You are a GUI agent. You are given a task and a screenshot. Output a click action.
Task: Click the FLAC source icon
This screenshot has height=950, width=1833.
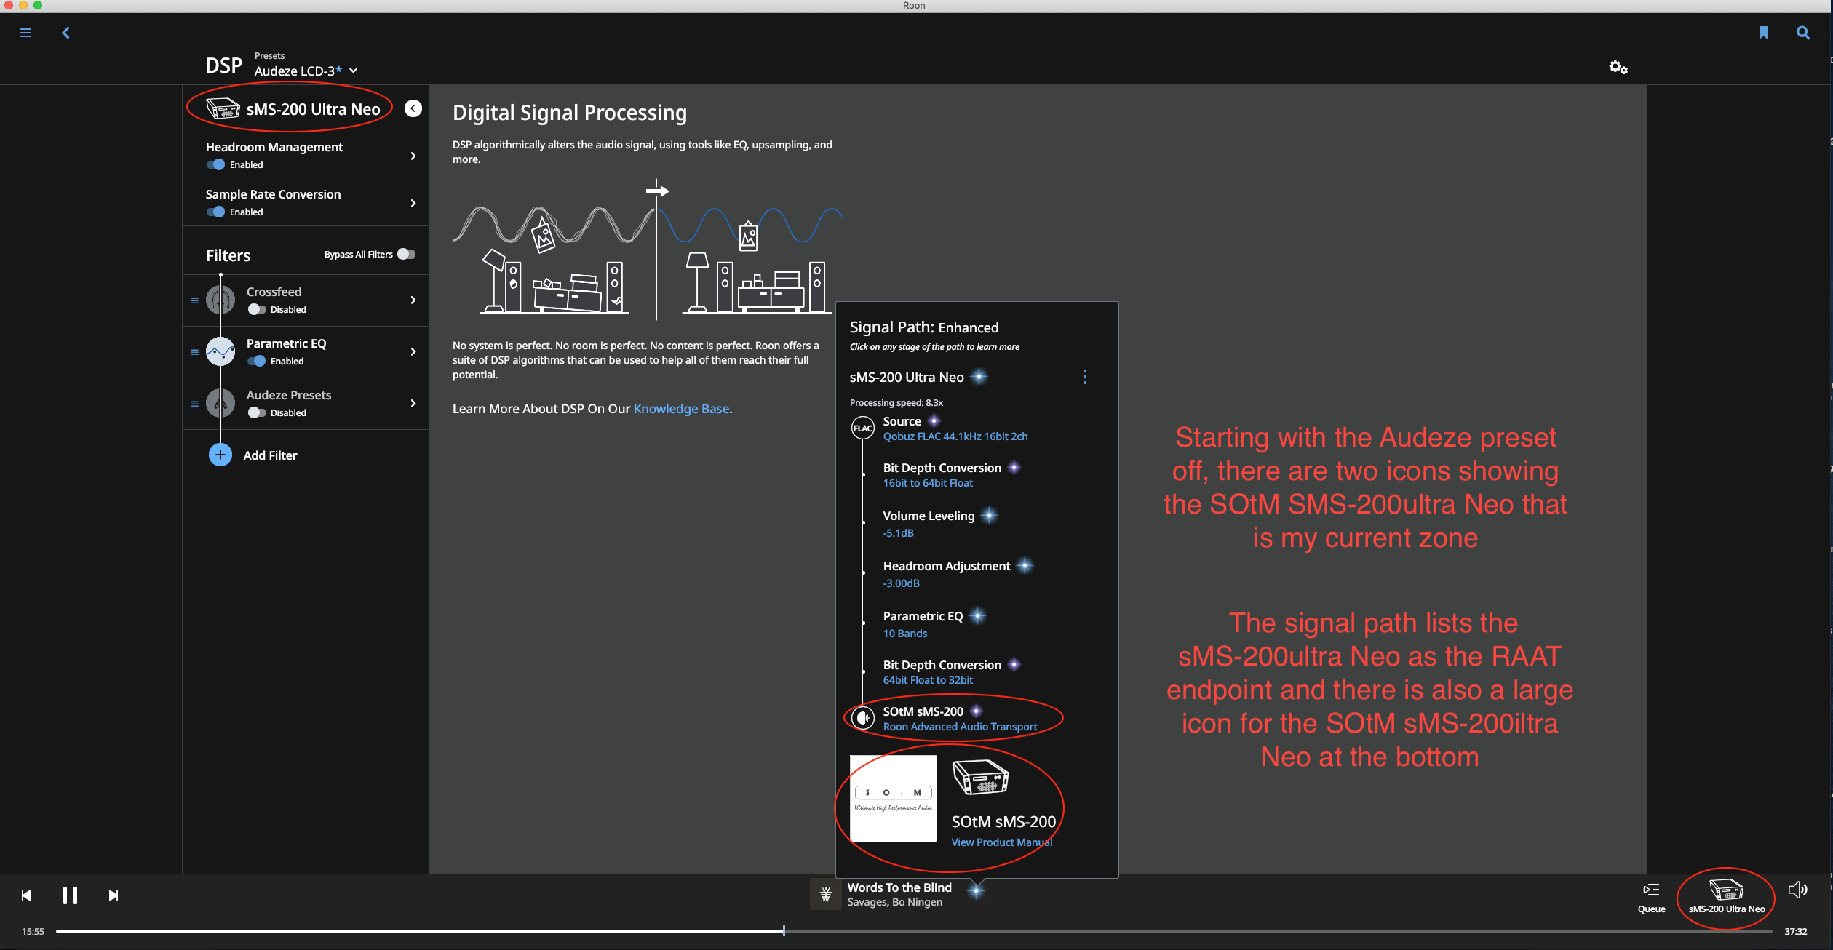point(863,428)
